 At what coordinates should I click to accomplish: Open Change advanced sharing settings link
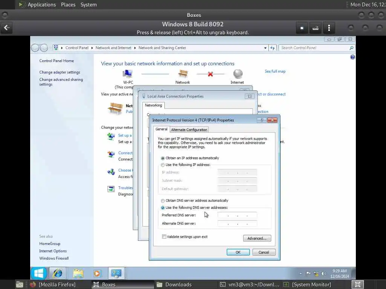[61, 82]
